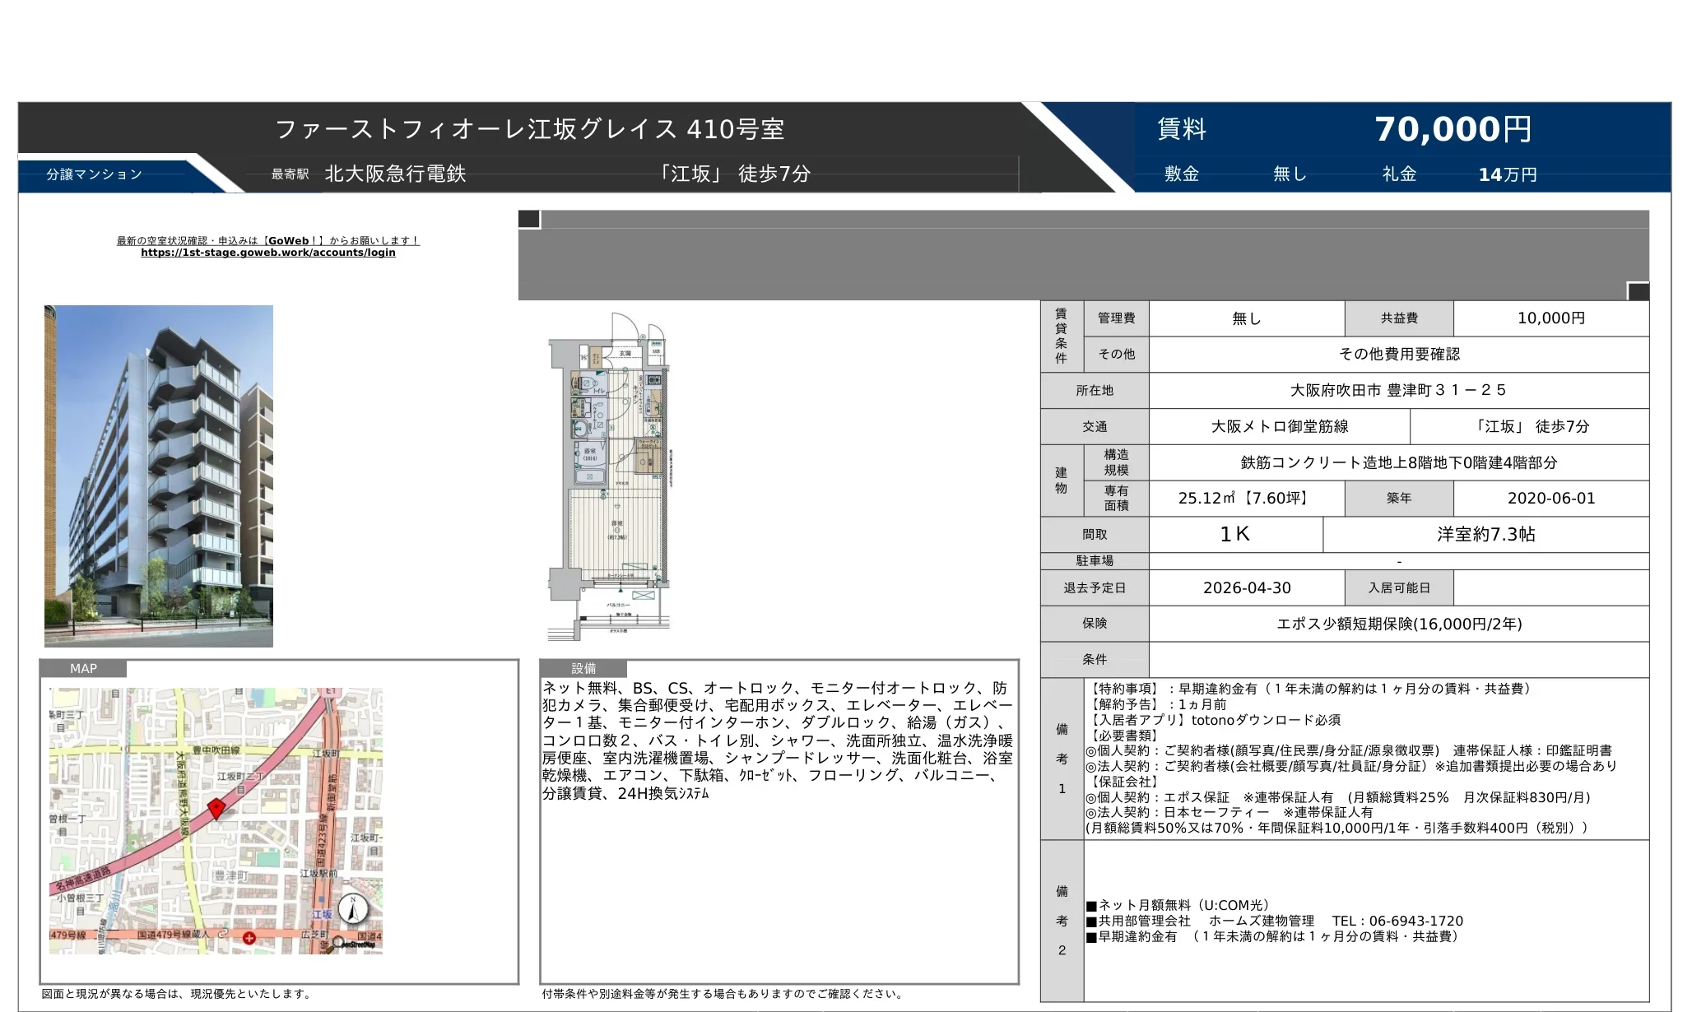Click the 江坂 station marker on the map
The image size is (1692, 1012).
323,900
